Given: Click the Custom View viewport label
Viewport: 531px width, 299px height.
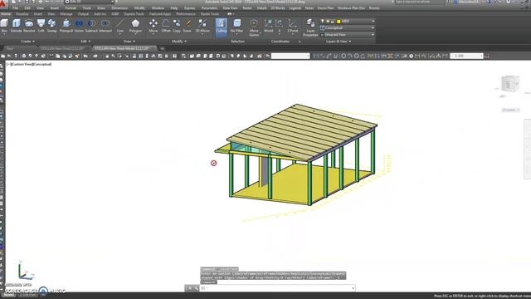Looking at the screenshot, I should coord(22,64).
